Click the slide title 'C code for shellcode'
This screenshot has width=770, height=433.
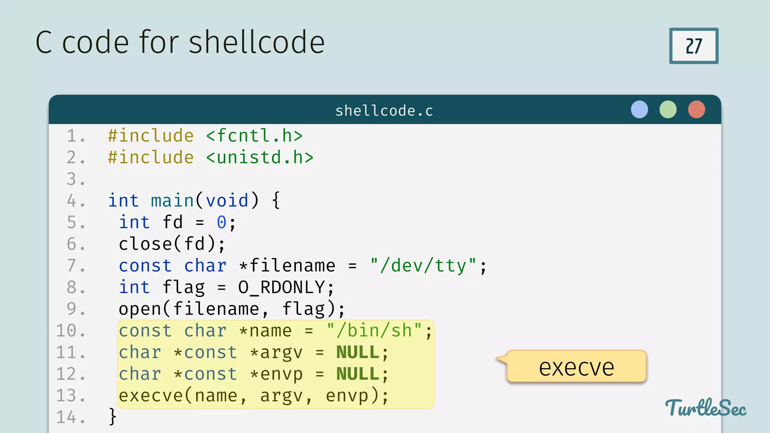coord(180,42)
